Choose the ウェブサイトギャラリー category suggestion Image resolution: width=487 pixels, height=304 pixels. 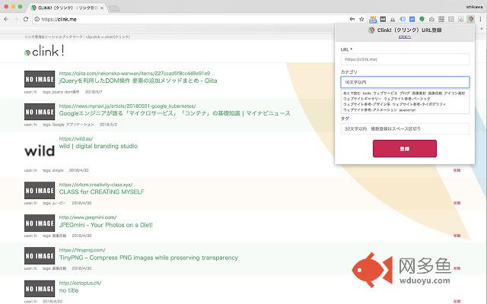coord(362,99)
